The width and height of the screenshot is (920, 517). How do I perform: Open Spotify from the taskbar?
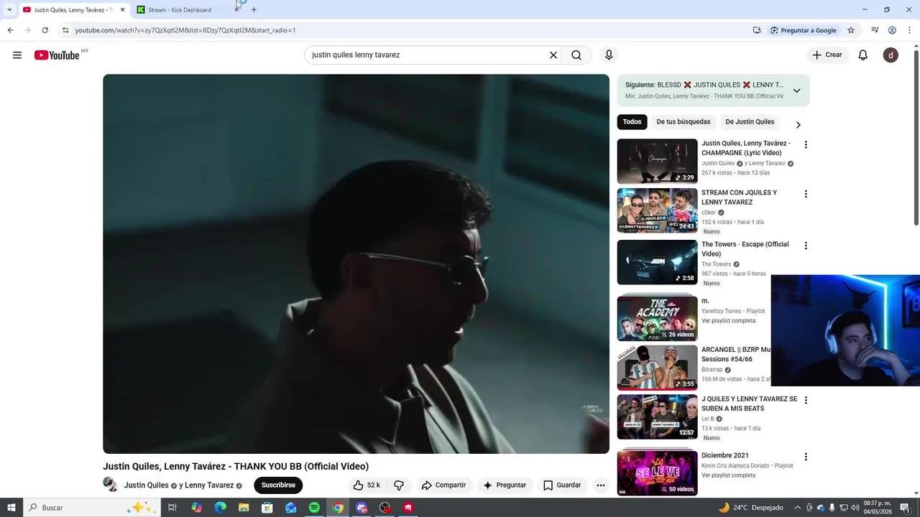[x=314, y=508]
